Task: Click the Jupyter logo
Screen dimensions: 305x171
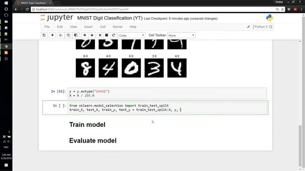Action: tap(57, 18)
